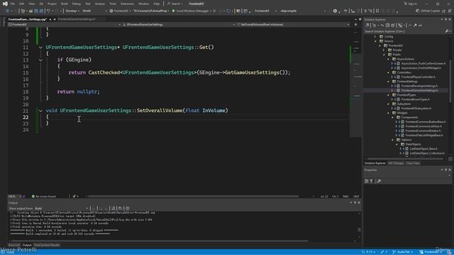Open the Edit menu
Image resolution: width=454 pixels, height=255 pixels.
[22, 4]
